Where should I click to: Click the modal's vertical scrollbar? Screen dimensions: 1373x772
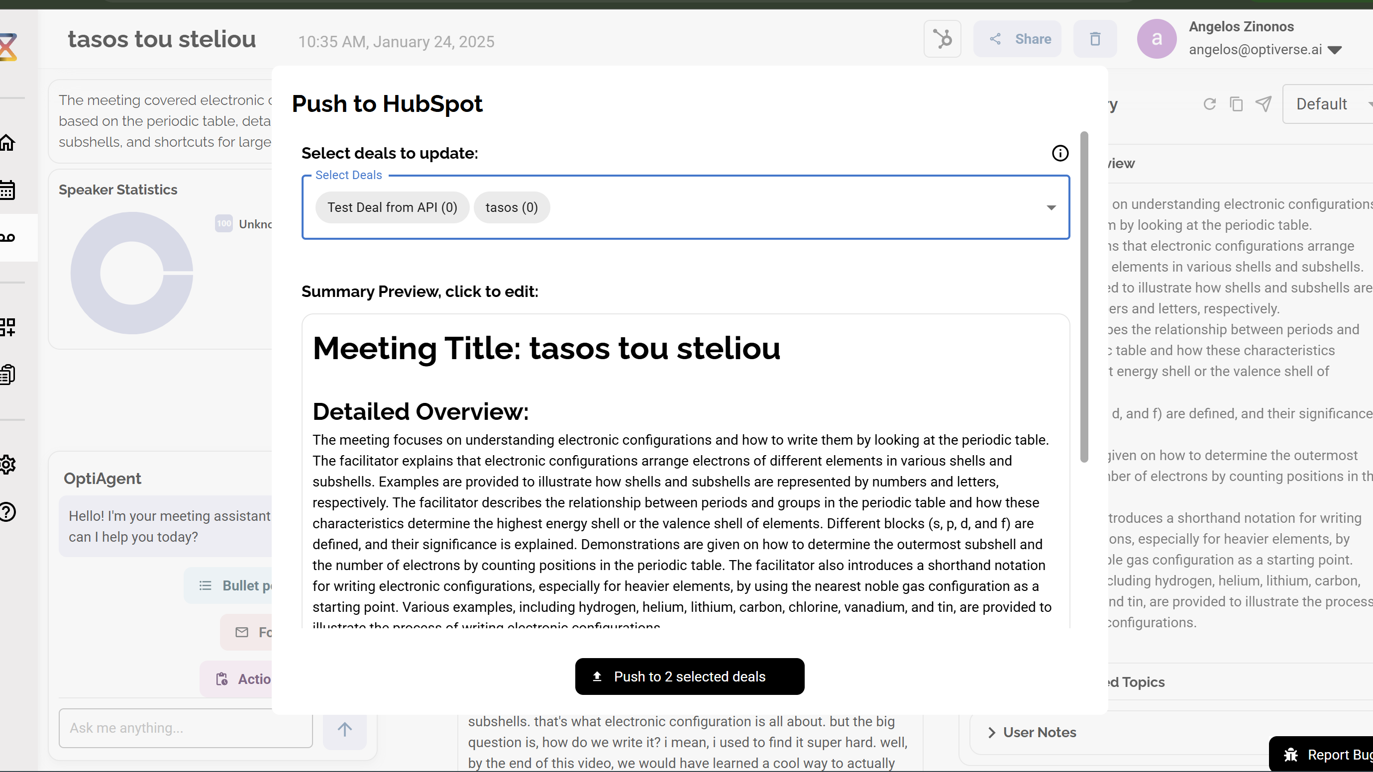click(1083, 297)
